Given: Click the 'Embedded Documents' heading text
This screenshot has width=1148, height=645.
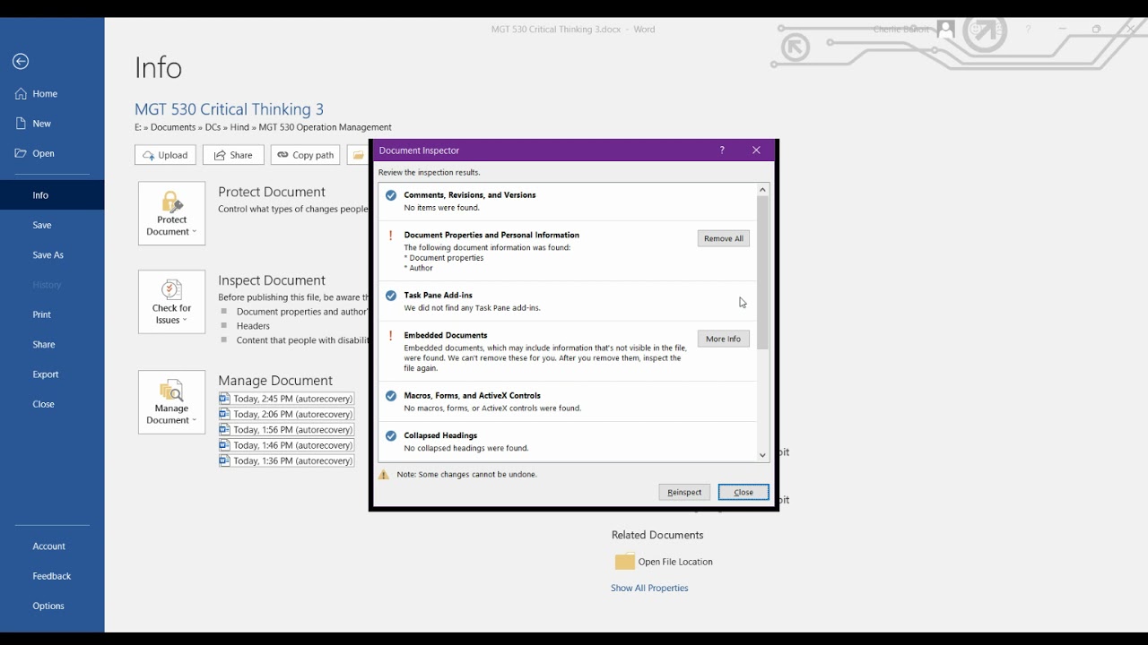Looking at the screenshot, I should click(446, 335).
